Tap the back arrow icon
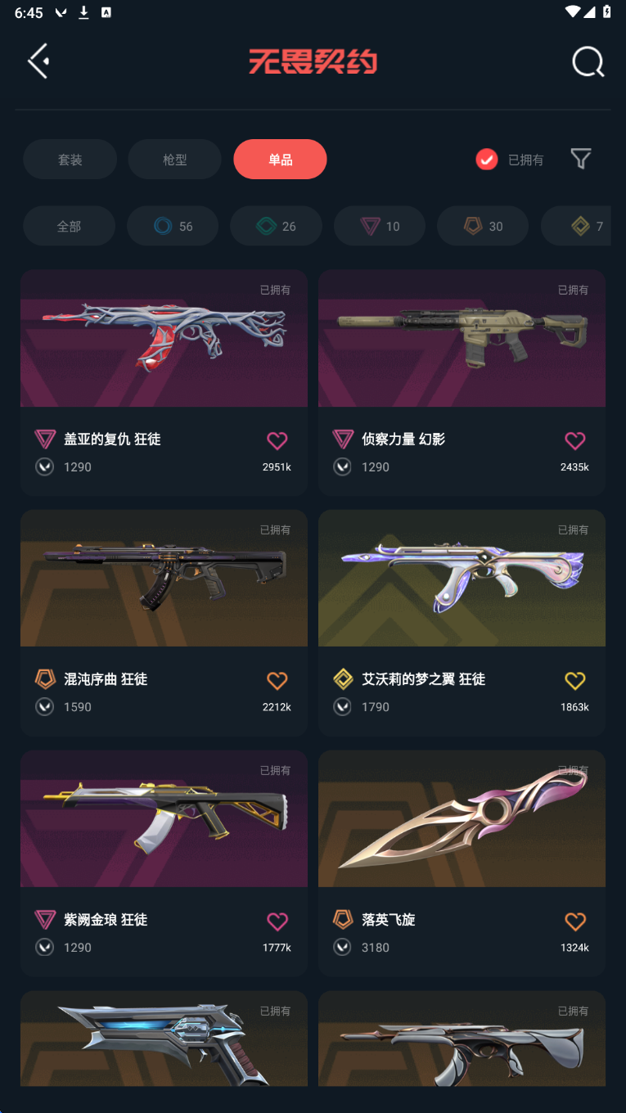Image resolution: width=626 pixels, height=1113 pixels. [x=38, y=61]
